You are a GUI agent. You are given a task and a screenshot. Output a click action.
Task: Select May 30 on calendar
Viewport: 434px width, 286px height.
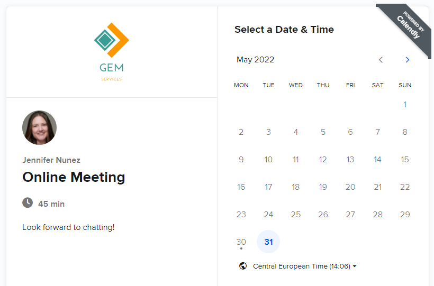pos(241,242)
